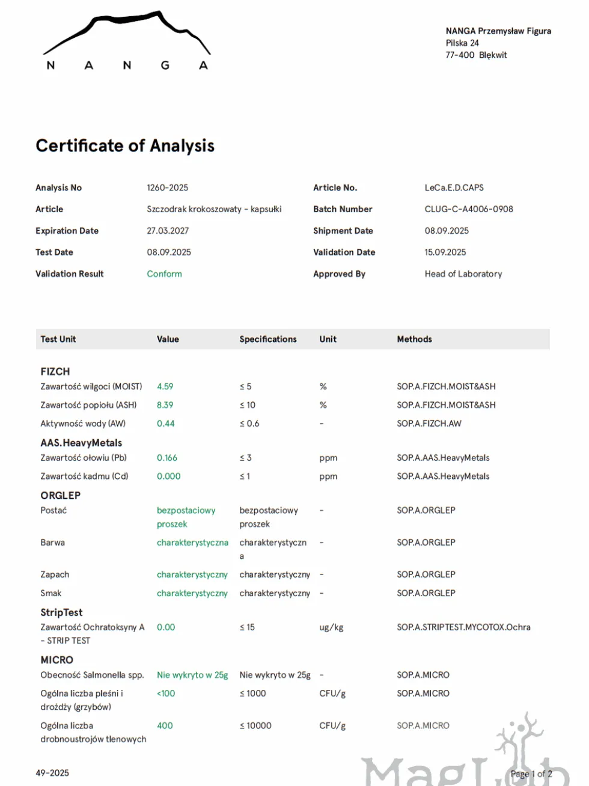Click article number "LeCa.E.D.CAPS"
The width and height of the screenshot is (589, 786).
454,187
